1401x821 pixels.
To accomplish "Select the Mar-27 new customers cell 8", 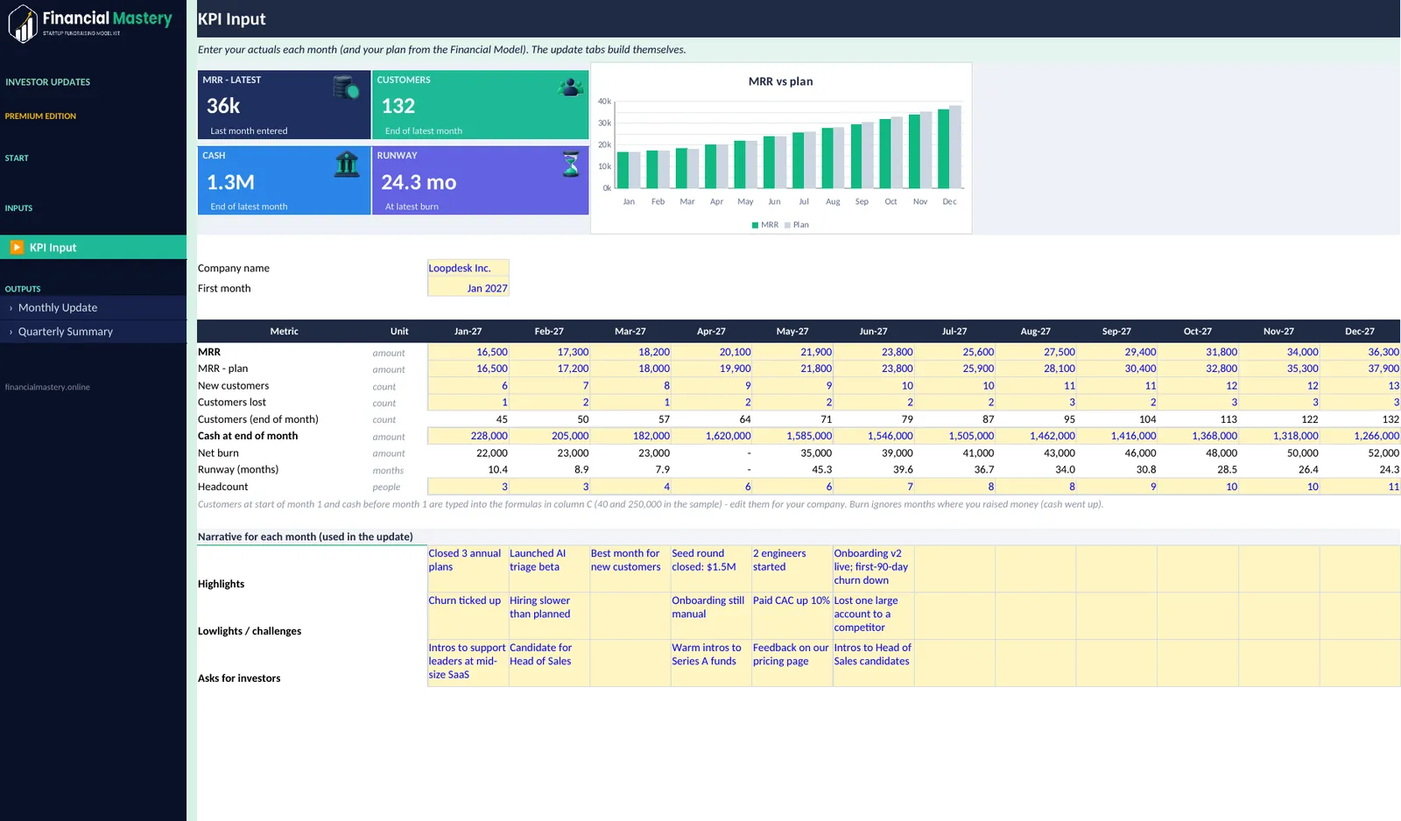I will 630,386.
